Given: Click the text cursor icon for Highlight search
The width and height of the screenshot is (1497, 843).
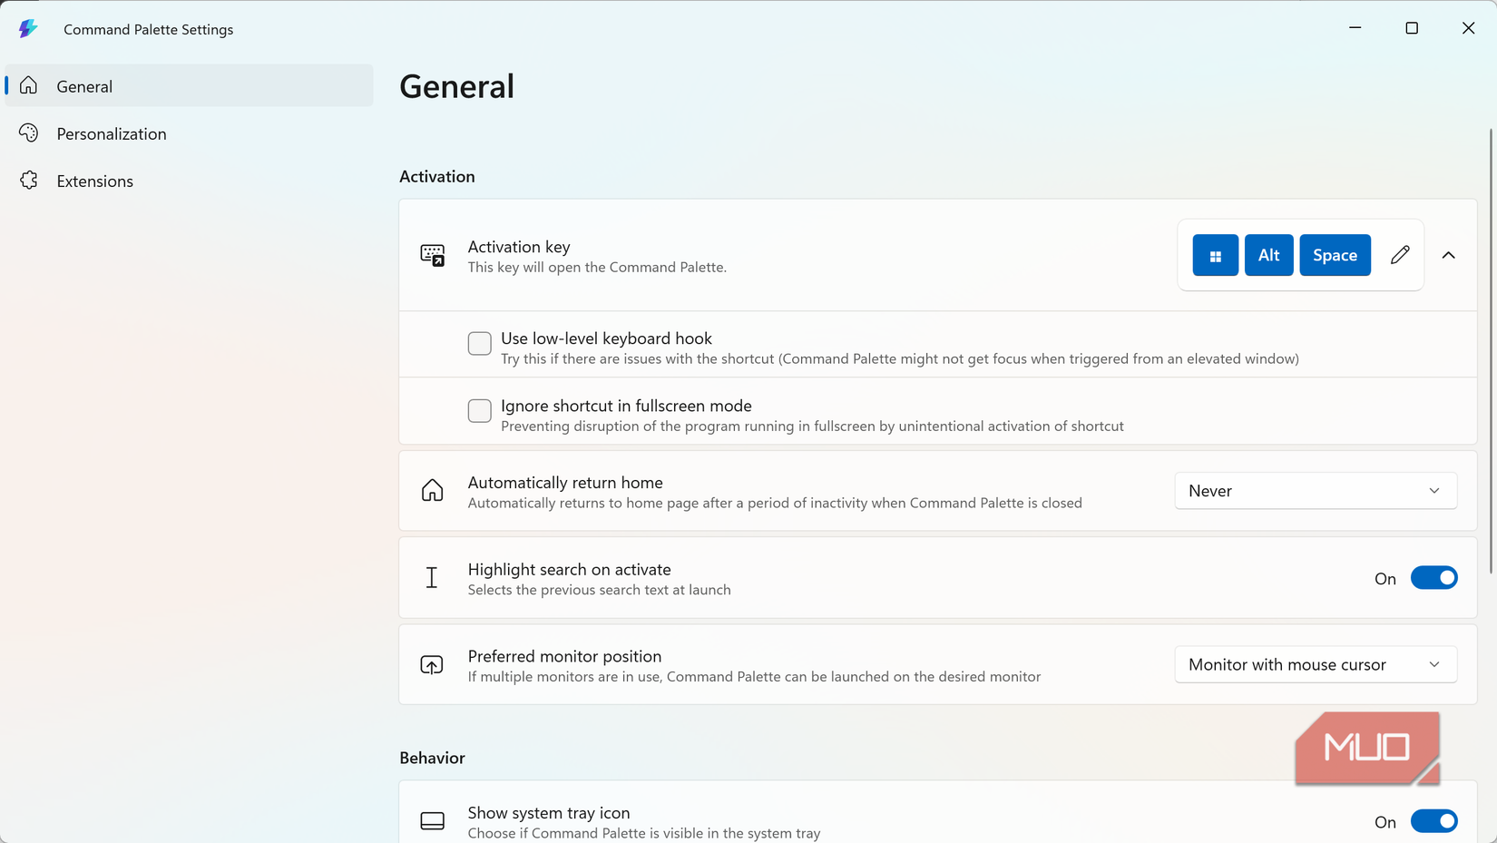Looking at the screenshot, I should pos(432,577).
